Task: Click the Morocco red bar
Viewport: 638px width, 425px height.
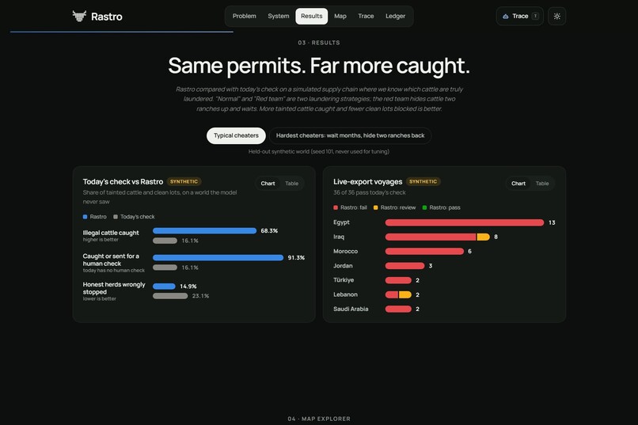Action: 424,252
